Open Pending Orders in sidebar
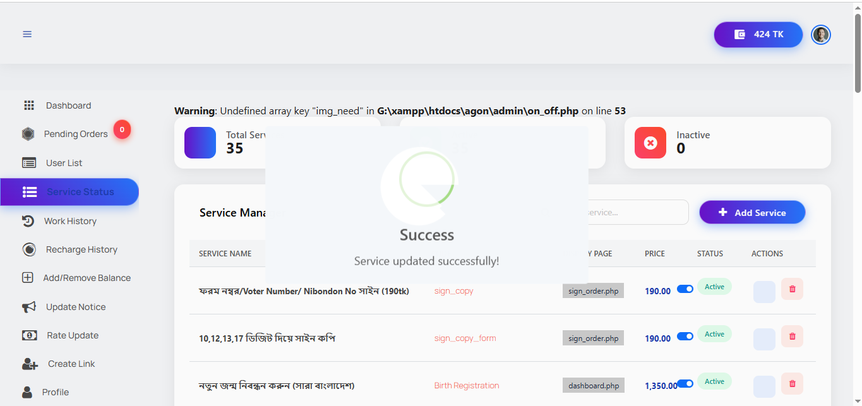This screenshot has height=406, width=862. coord(75,134)
